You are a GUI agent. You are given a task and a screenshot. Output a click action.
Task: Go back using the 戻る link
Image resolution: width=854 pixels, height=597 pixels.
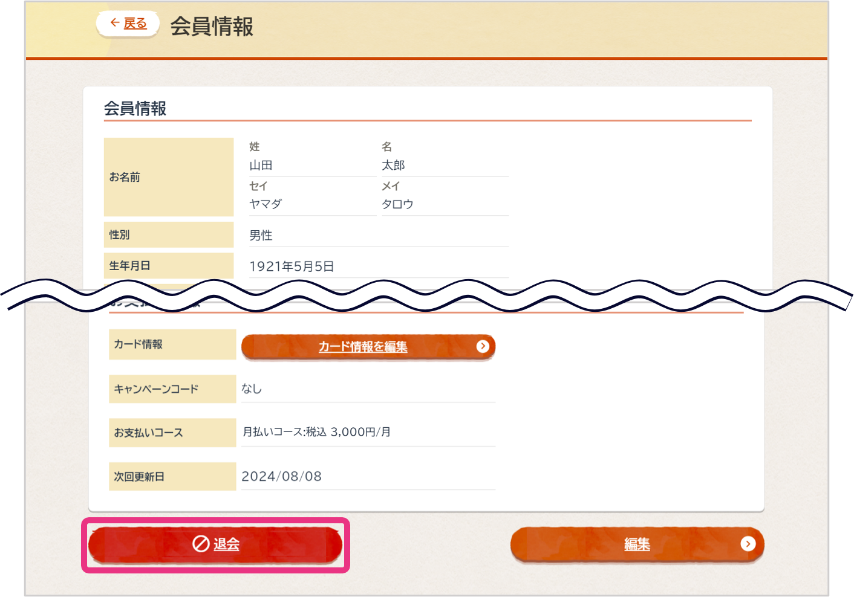[x=135, y=24]
